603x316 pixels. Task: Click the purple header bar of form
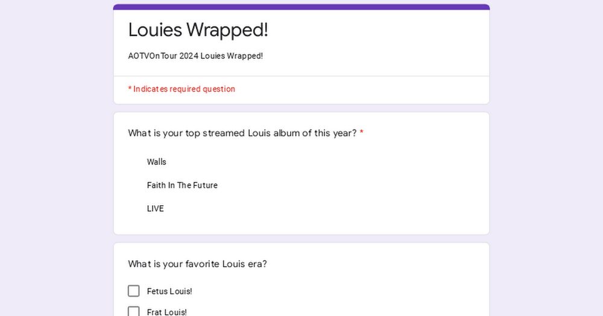click(x=301, y=7)
